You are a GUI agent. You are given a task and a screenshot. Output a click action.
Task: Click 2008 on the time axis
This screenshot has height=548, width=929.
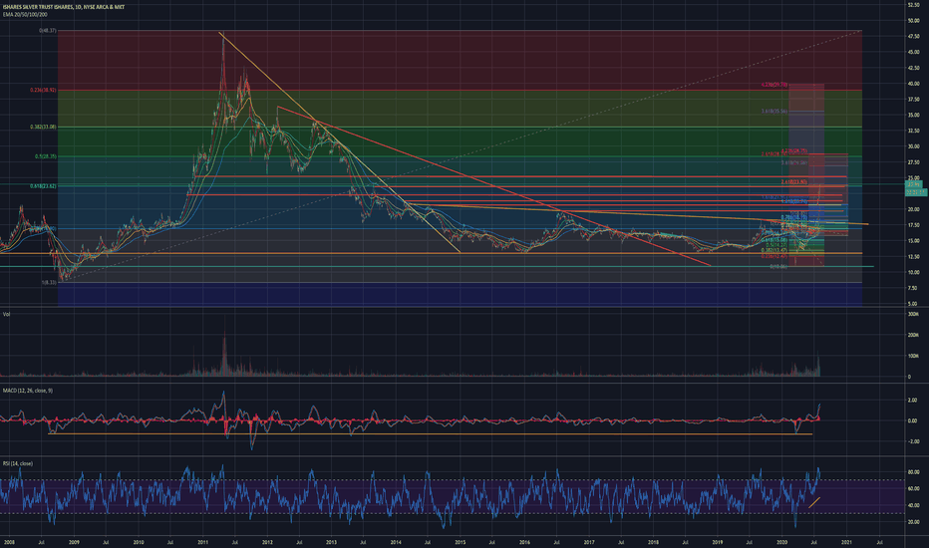[8, 542]
